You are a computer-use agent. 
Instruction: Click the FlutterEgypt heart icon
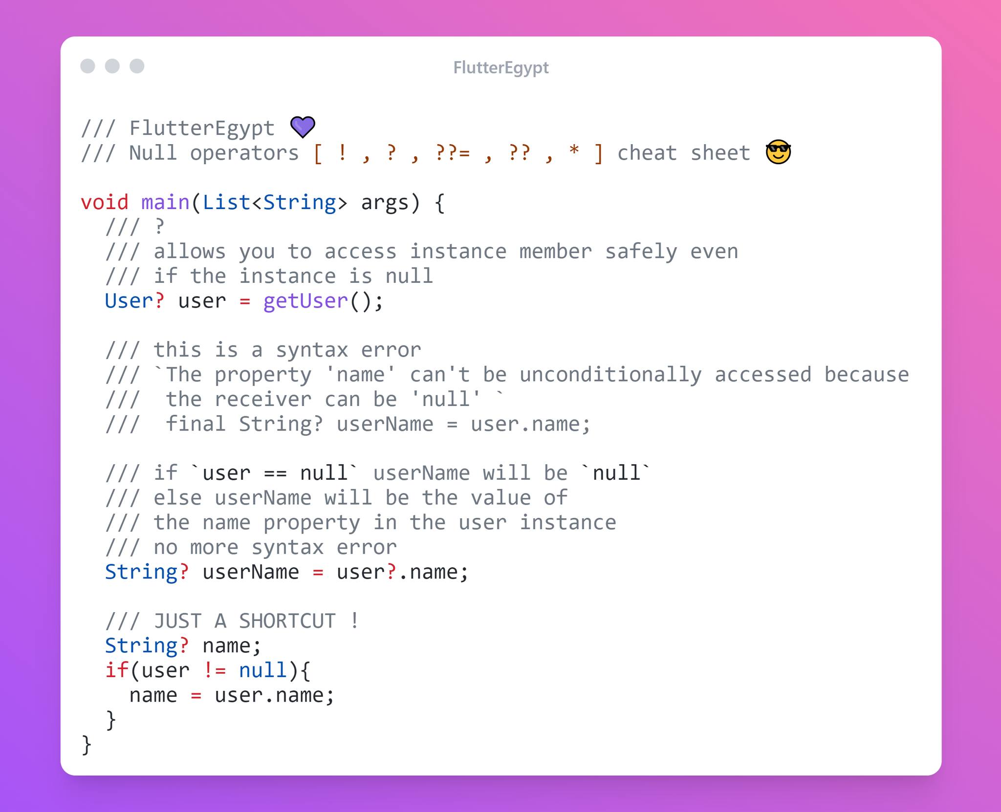tap(301, 129)
